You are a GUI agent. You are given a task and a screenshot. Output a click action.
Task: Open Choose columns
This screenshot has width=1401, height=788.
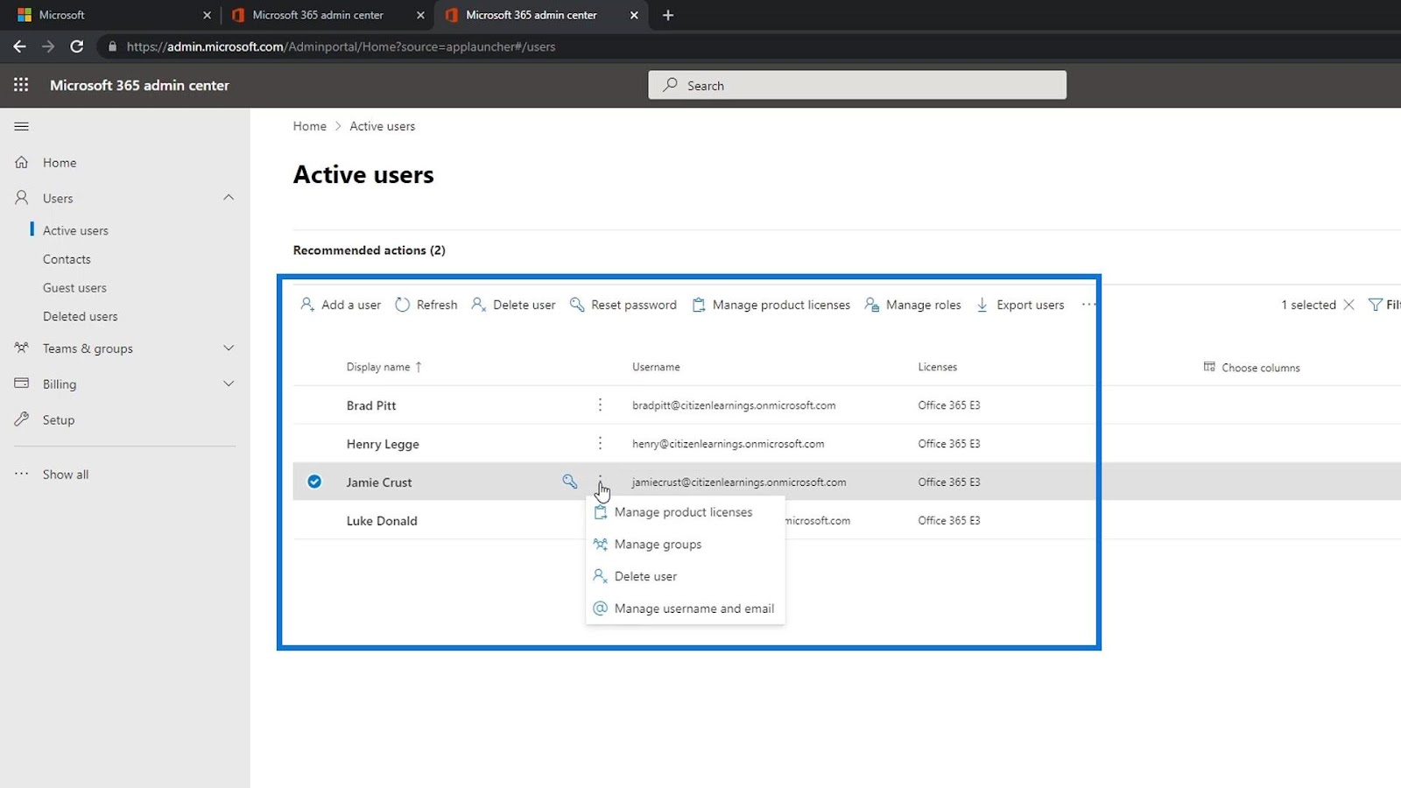pos(1251,368)
